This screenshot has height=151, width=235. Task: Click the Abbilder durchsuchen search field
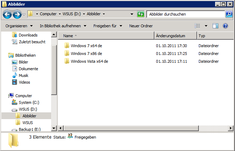[x=185, y=14]
